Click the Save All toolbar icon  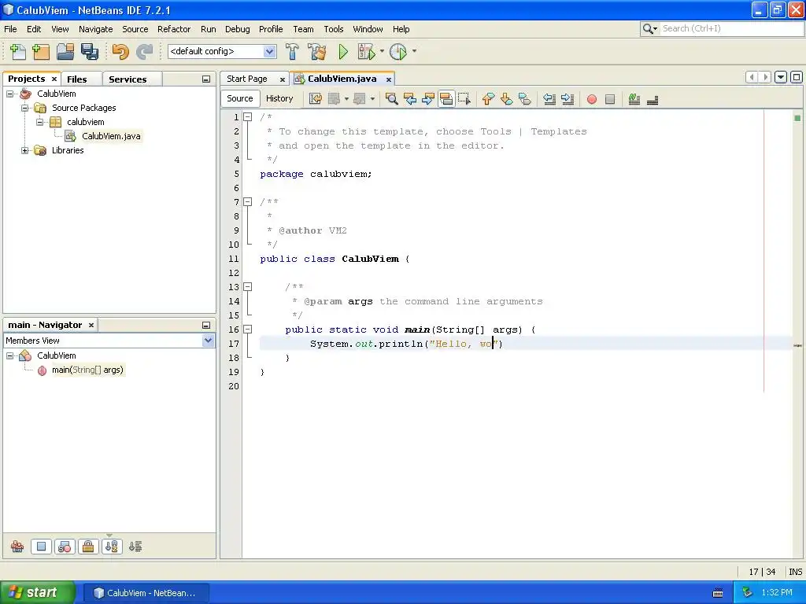(90, 51)
